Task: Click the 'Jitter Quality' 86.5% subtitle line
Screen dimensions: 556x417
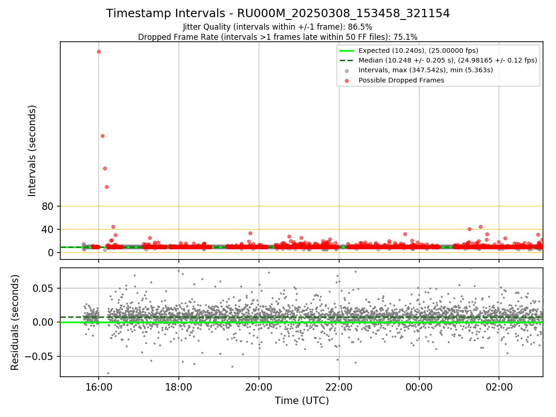Action: [278, 27]
